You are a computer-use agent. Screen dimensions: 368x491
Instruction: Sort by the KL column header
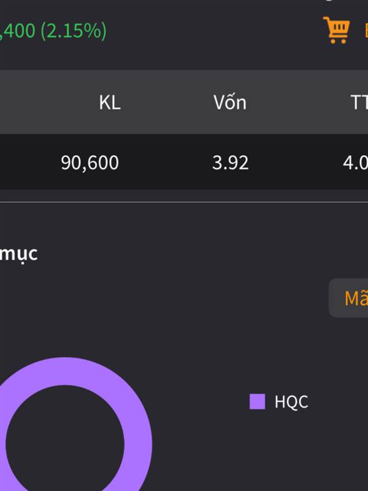(110, 102)
